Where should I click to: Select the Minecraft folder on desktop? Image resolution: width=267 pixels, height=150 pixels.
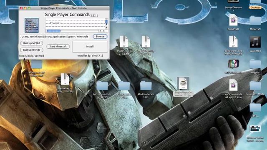coord(255,20)
